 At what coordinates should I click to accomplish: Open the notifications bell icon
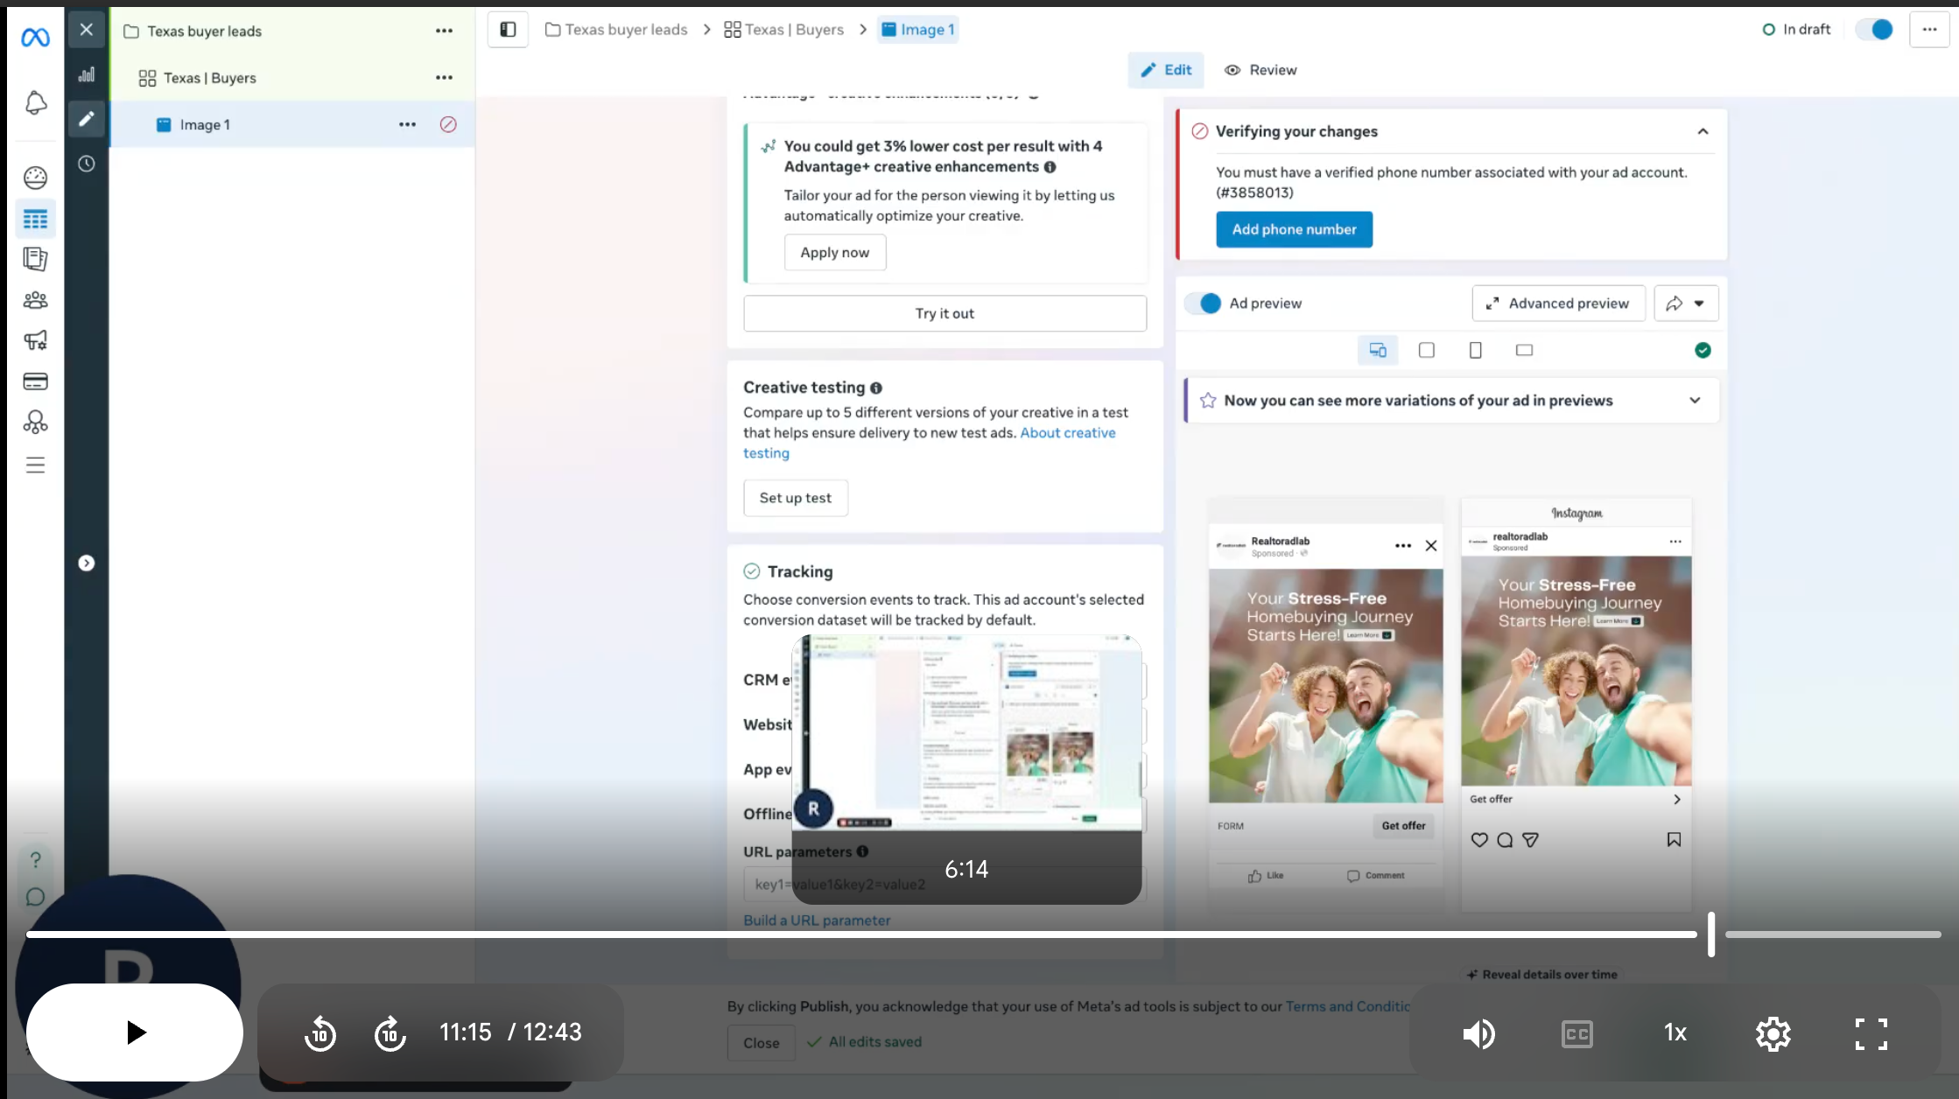pos(35,102)
